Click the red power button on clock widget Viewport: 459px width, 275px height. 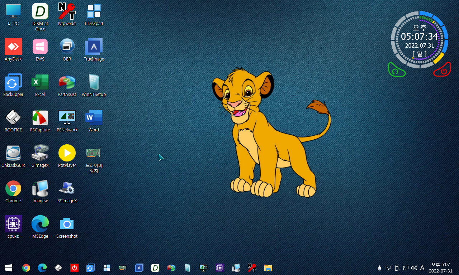tap(443, 70)
